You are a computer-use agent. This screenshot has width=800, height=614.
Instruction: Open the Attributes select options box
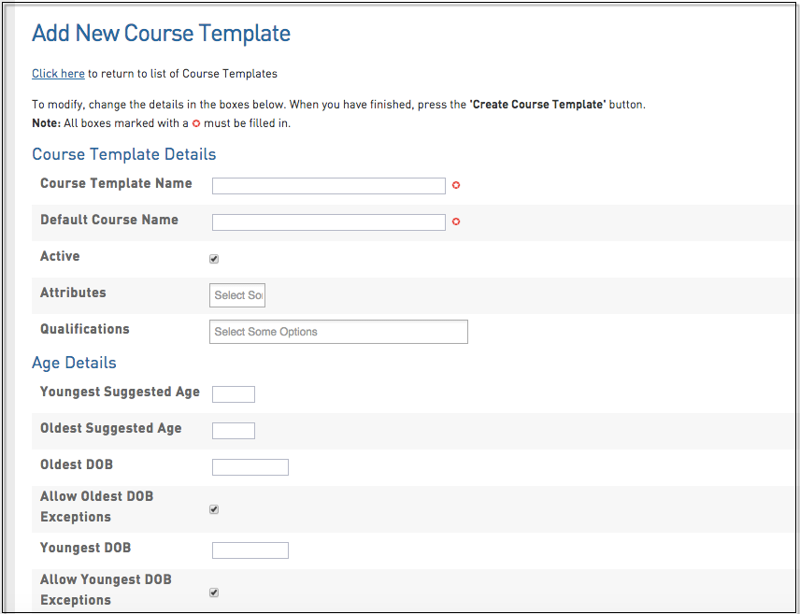[237, 295]
